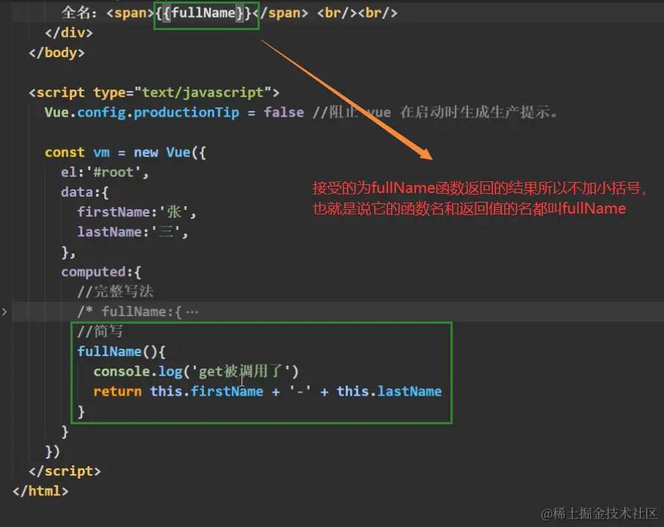
Task: Click the computed:{ line
Action: (101, 272)
